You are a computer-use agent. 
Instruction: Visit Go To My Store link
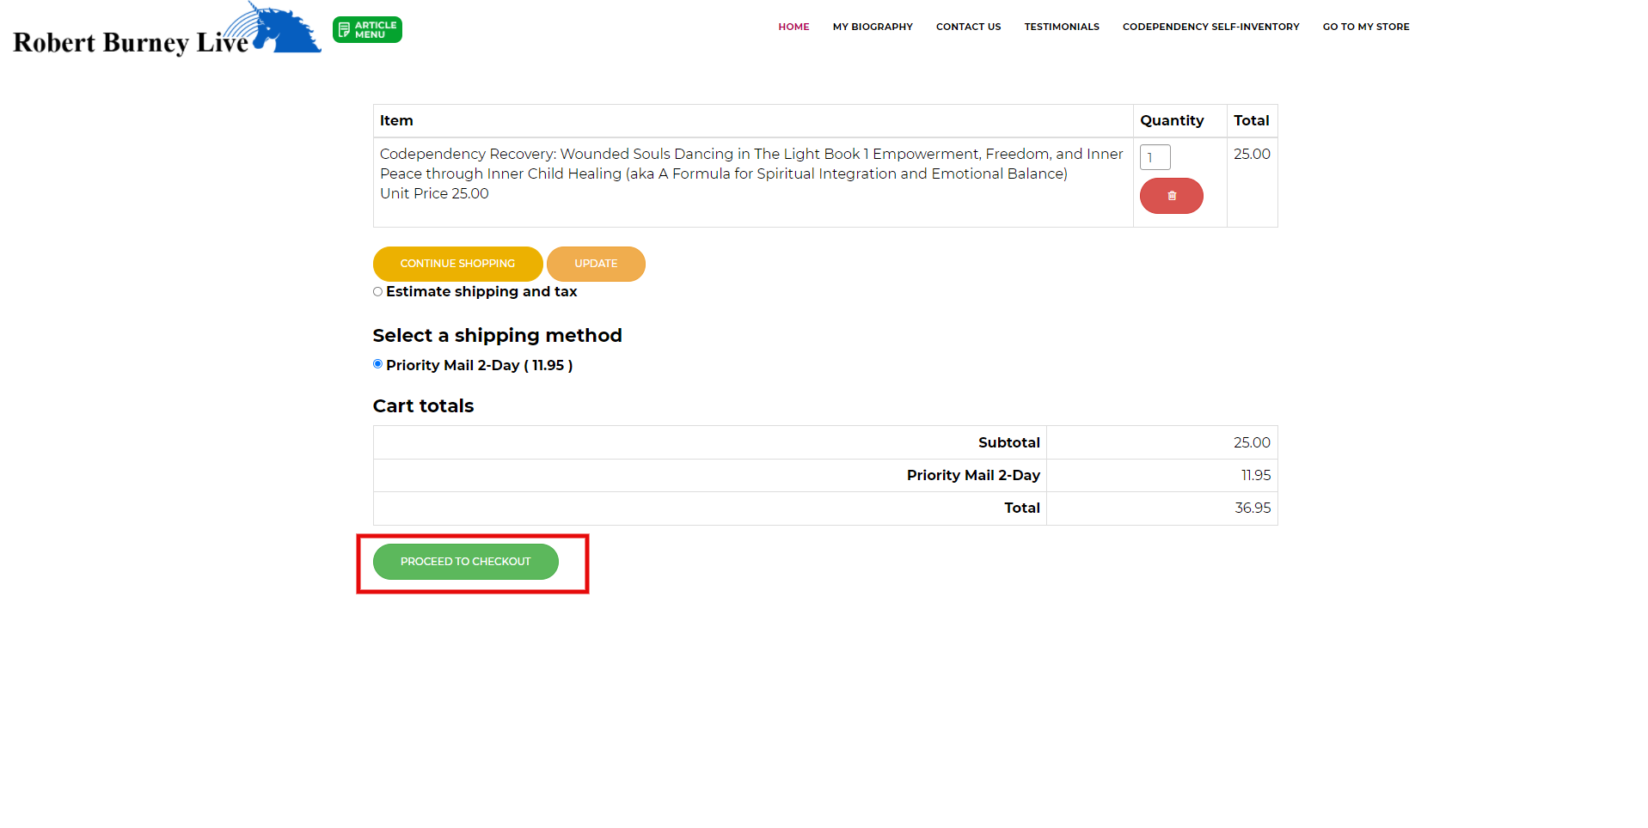1365,27
